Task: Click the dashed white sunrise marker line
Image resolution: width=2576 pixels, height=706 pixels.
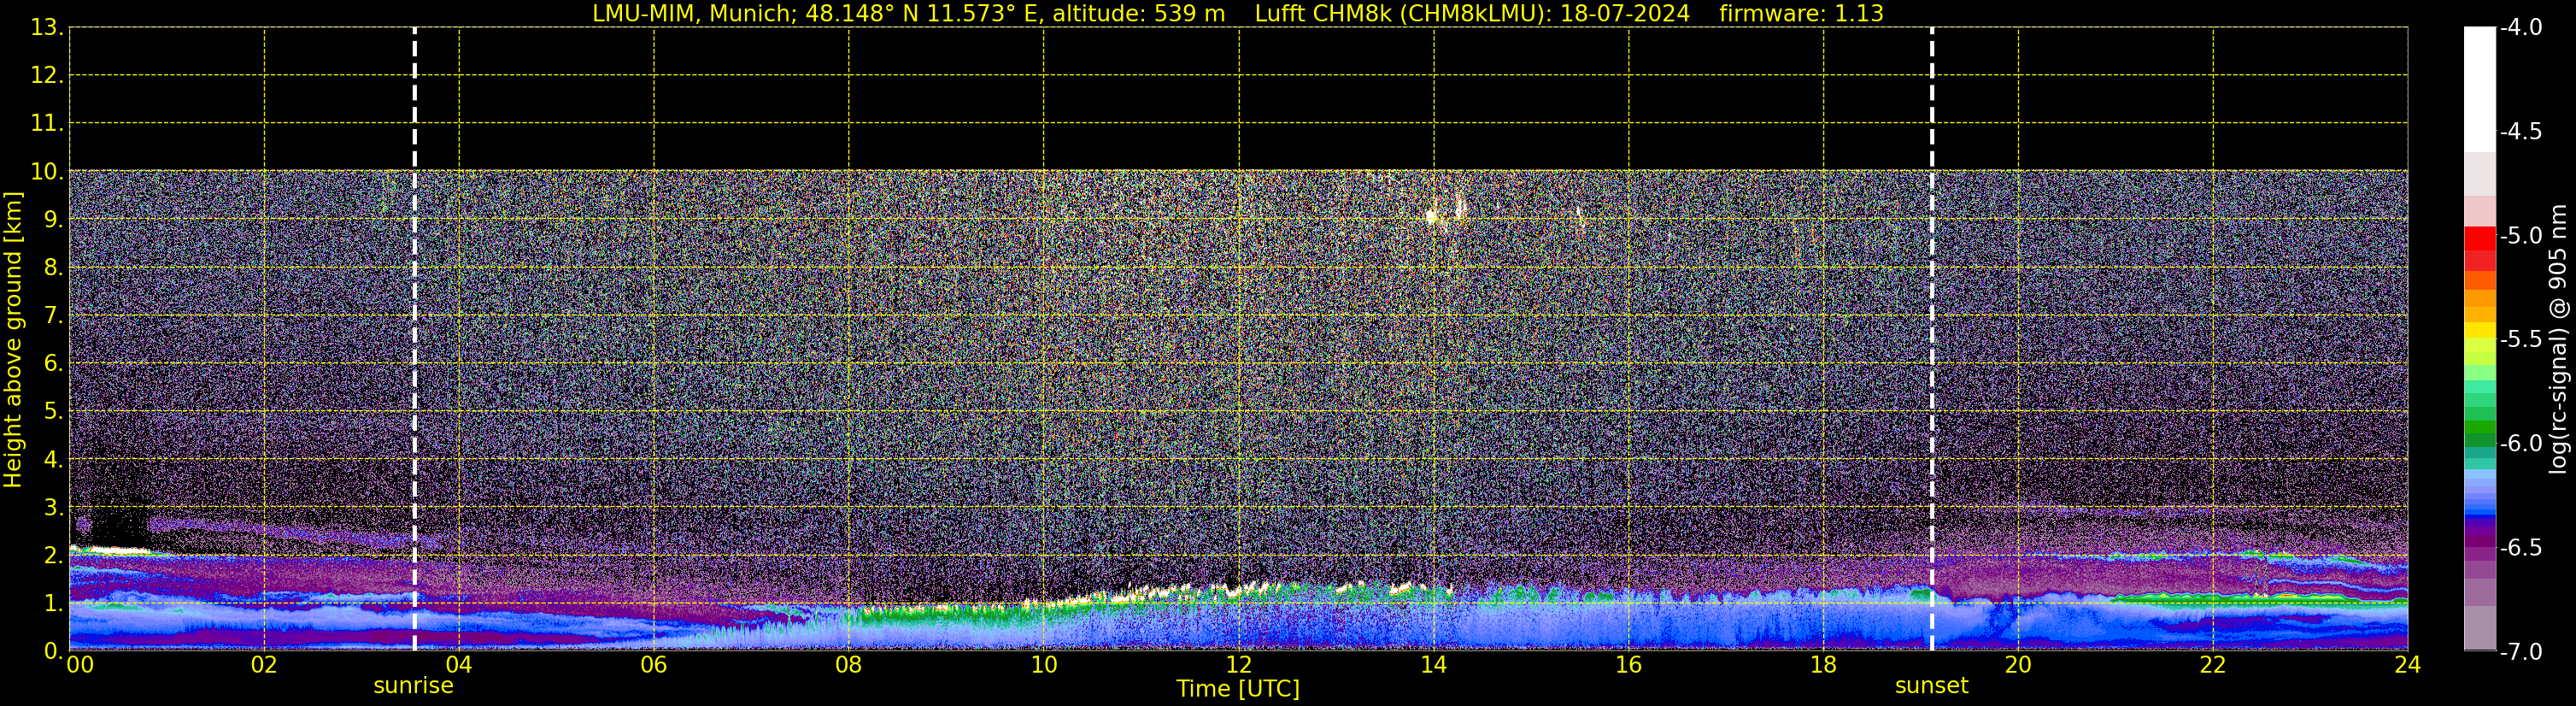Action: (414, 339)
